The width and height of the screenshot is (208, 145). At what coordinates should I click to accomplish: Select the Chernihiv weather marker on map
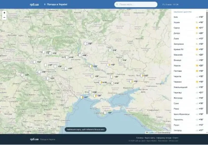click(88, 43)
